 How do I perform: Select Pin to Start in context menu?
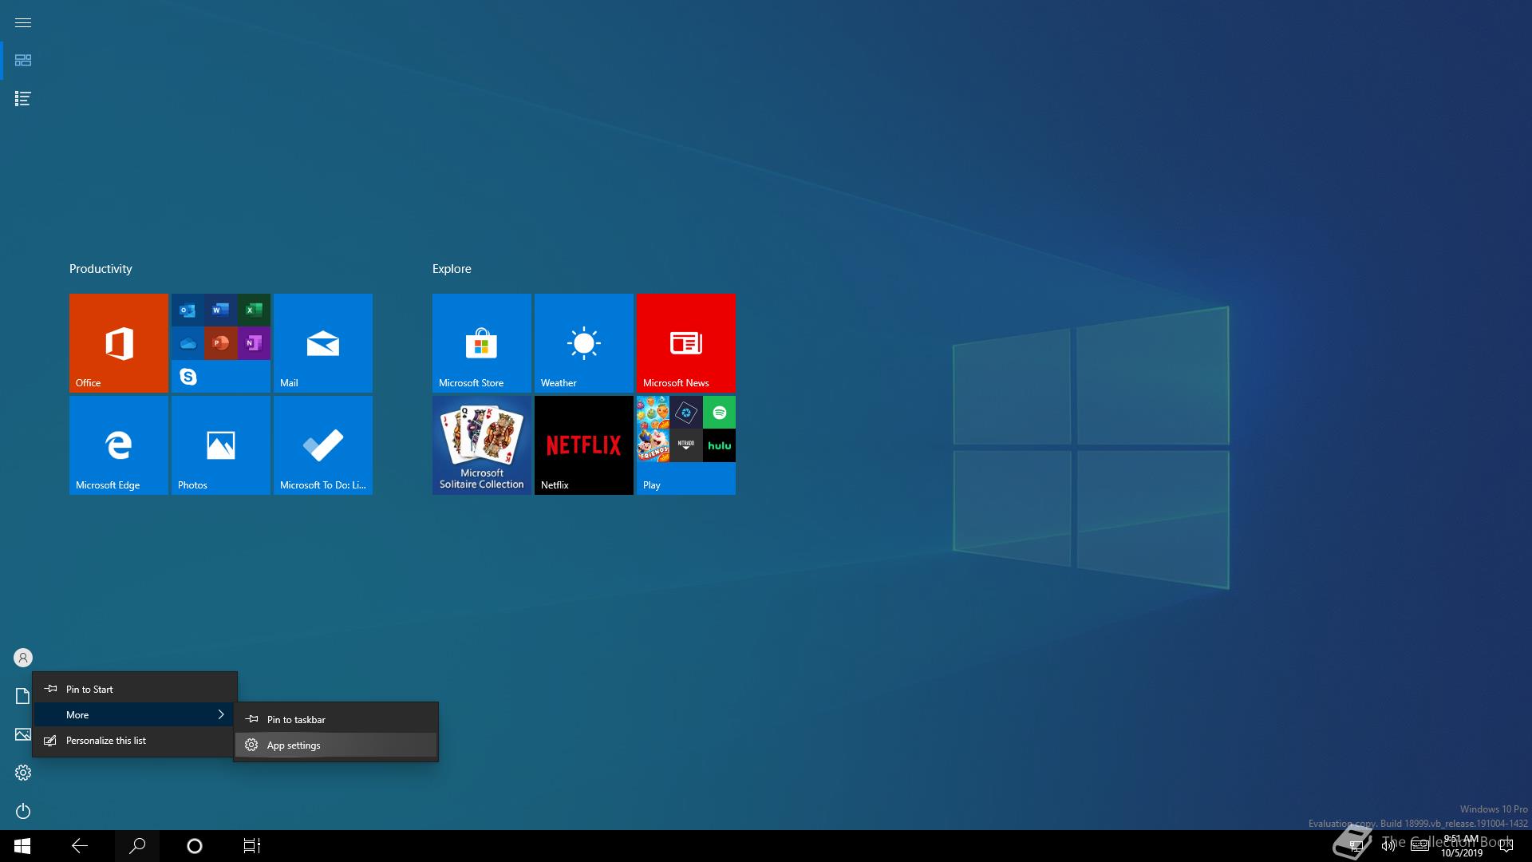point(135,689)
